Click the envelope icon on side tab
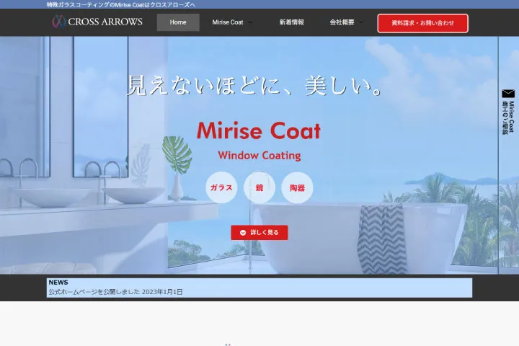 [x=508, y=94]
